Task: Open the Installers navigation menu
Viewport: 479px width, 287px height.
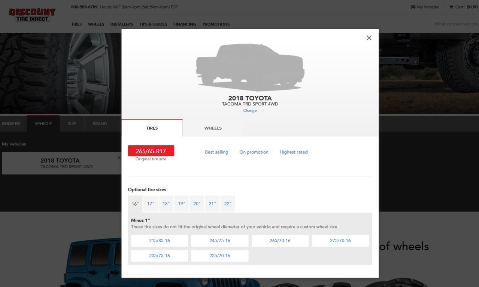Action: pos(122,24)
